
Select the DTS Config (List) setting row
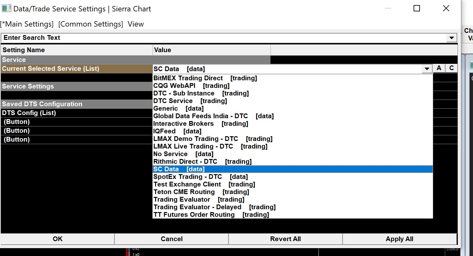pyautogui.click(x=77, y=113)
